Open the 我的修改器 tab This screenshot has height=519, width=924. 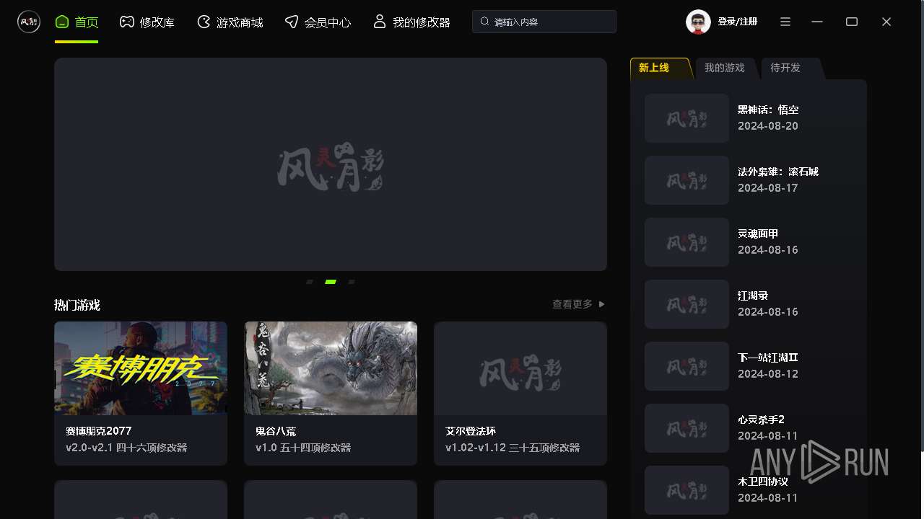411,22
